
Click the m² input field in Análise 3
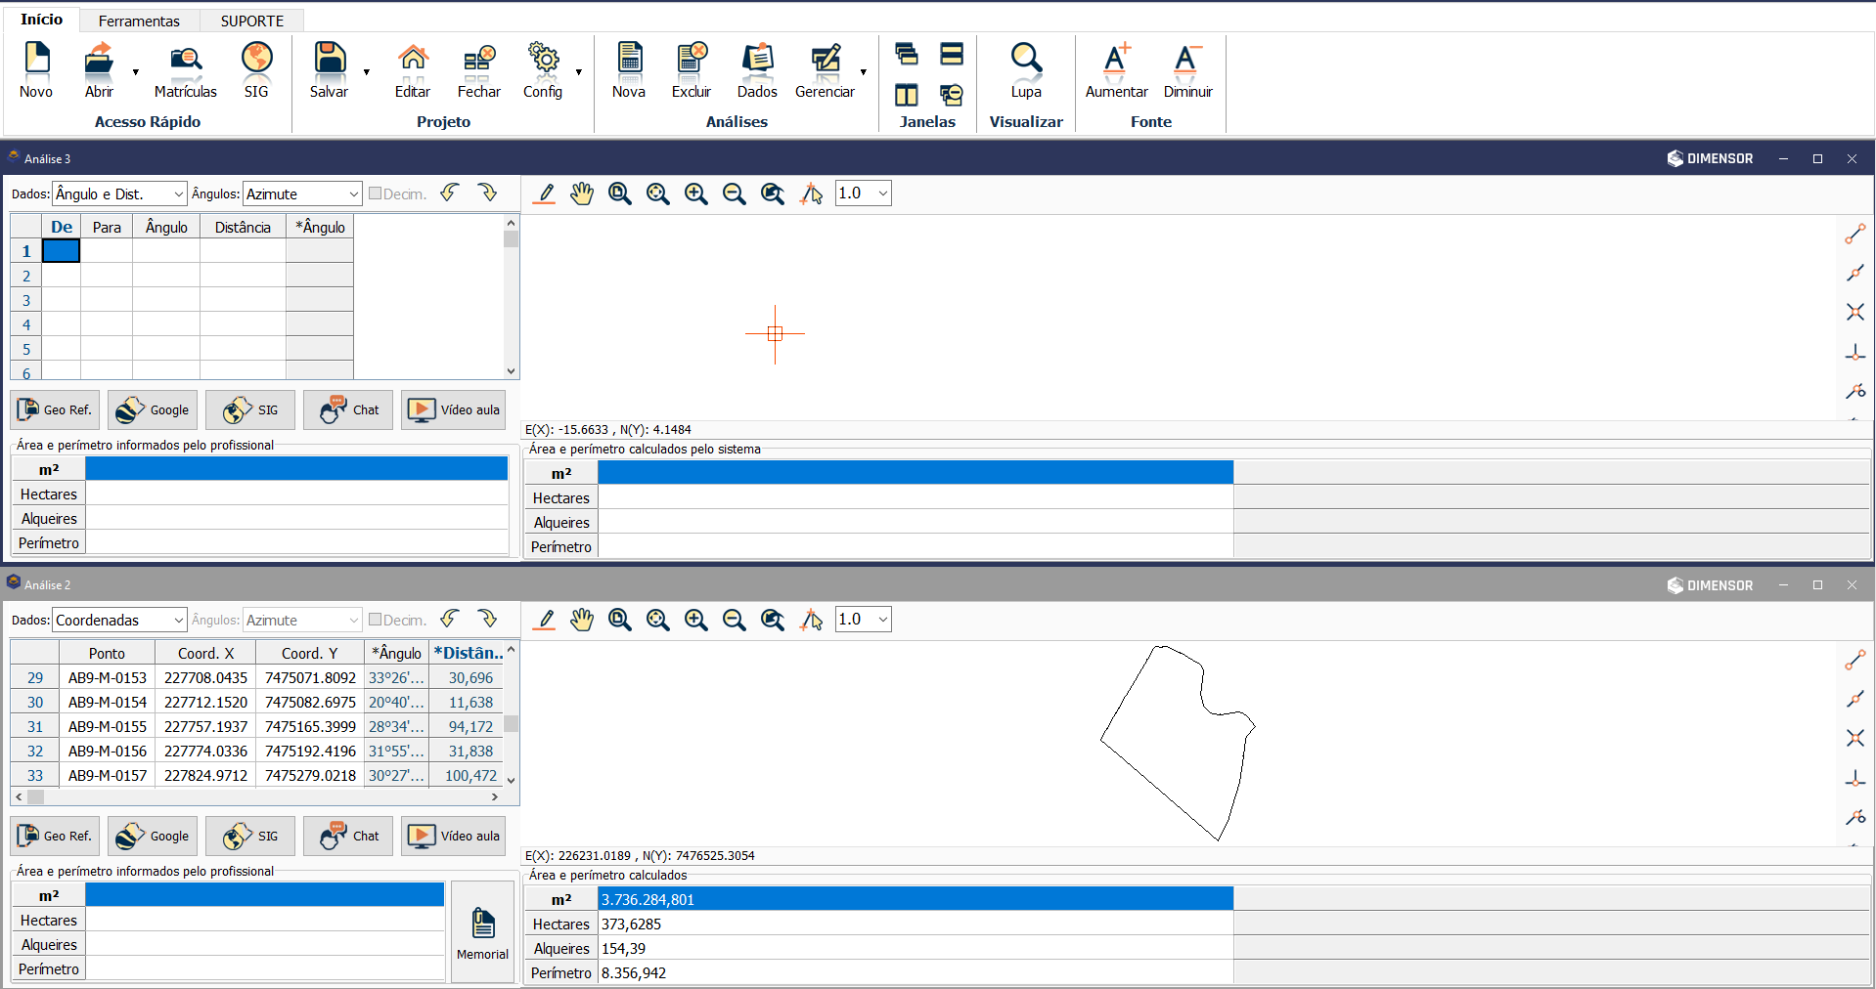click(295, 469)
